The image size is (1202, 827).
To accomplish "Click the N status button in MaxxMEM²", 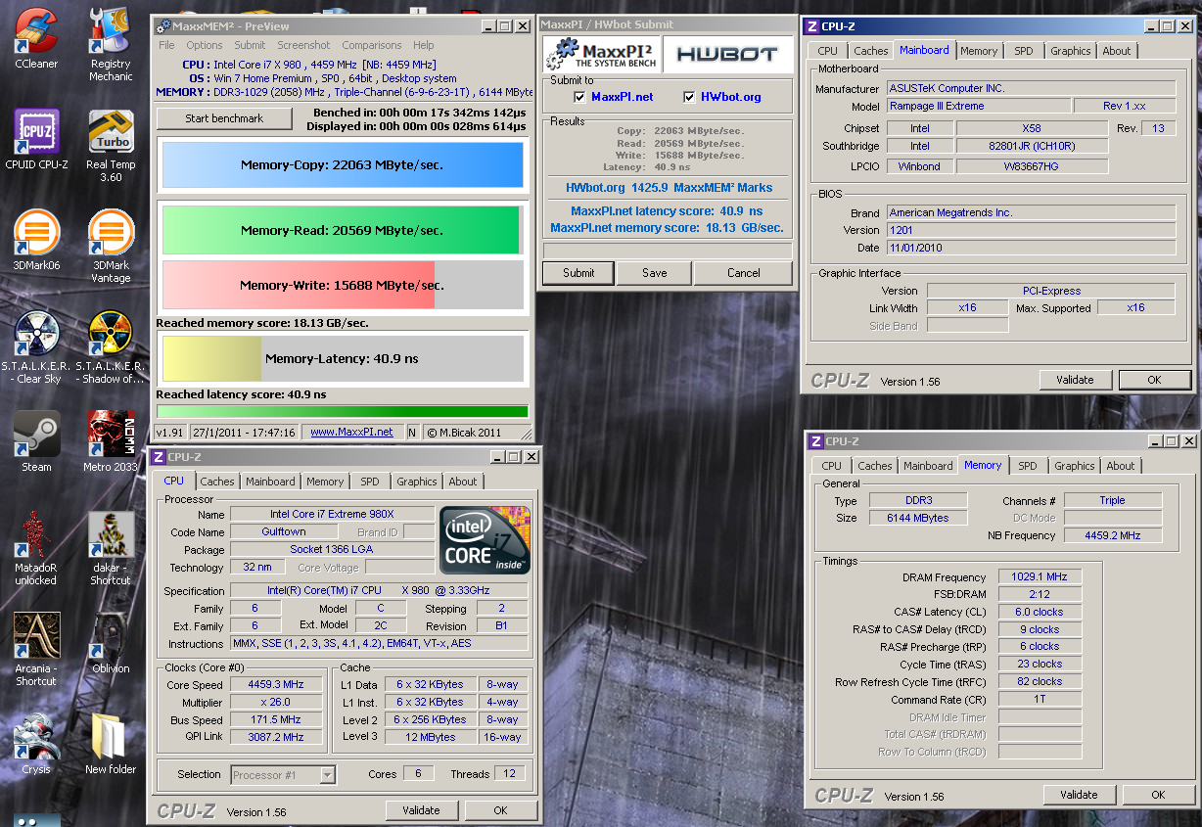I will tap(412, 432).
